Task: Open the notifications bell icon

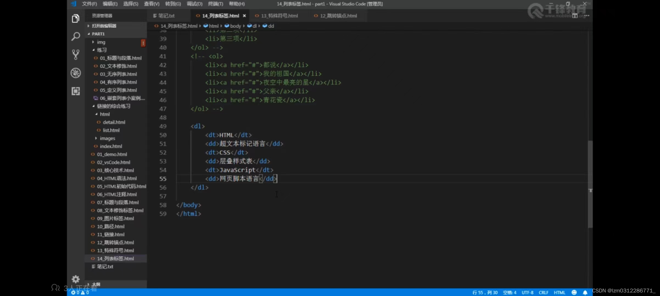Action: 585,292
